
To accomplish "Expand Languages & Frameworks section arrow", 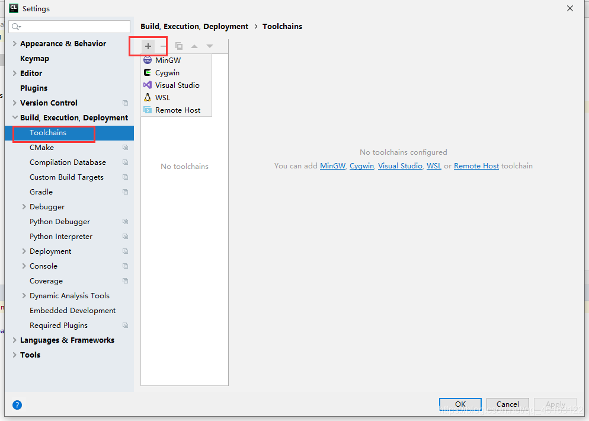I will 14,340.
